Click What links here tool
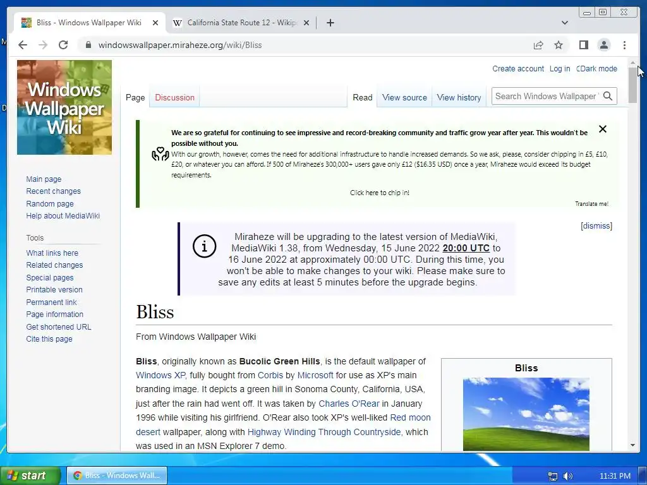Image resolution: width=647 pixels, height=485 pixels. [x=52, y=253]
